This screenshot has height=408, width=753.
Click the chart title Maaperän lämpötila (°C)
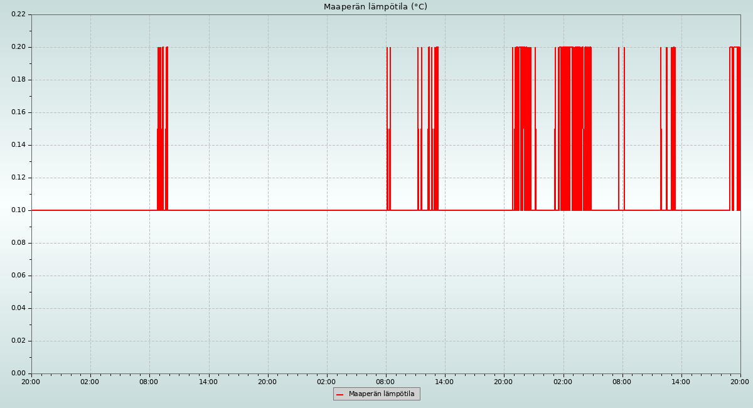point(375,7)
